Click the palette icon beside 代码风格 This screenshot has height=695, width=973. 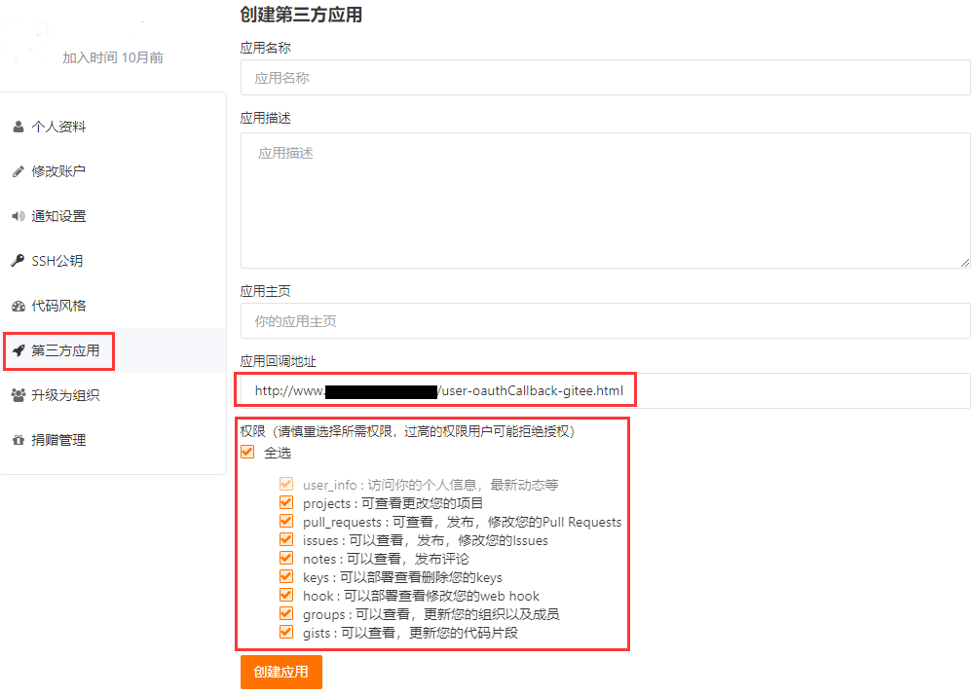point(19,306)
